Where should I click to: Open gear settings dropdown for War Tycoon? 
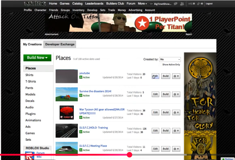pos(176,112)
